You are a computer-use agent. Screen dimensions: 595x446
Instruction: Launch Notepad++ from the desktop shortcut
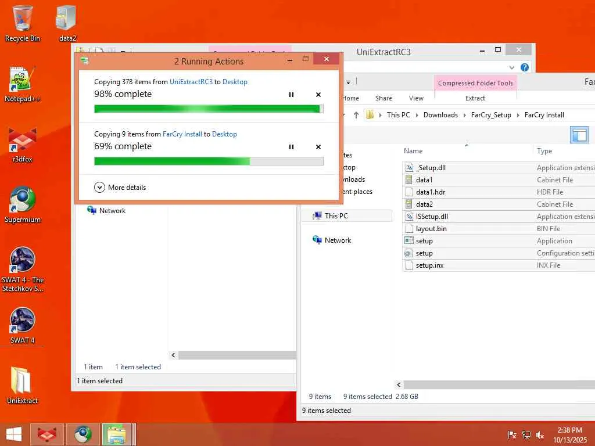coord(23,84)
